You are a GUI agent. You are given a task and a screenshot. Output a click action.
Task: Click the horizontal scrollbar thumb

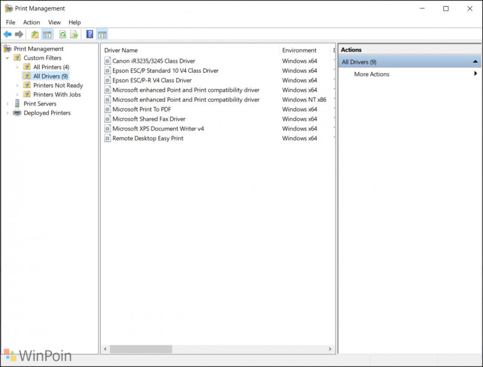(x=141, y=349)
